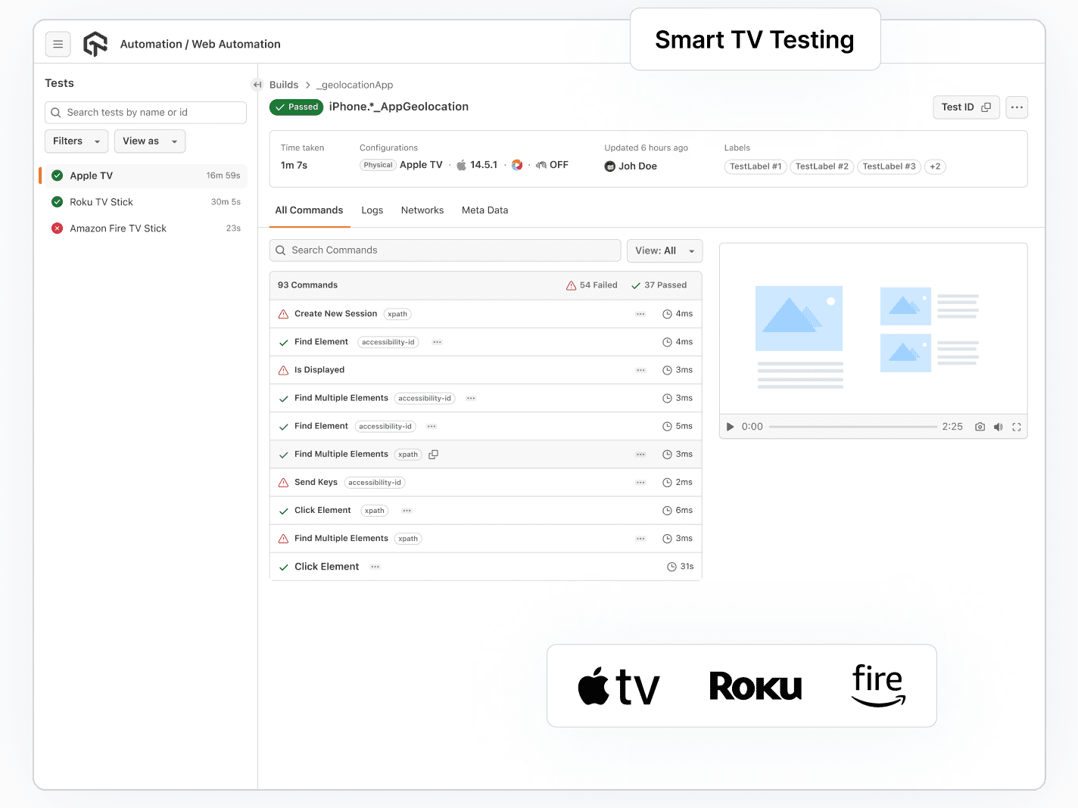Enter fullscreen on the video player
Viewport: 1078px width, 808px height.
point(1017,427)
